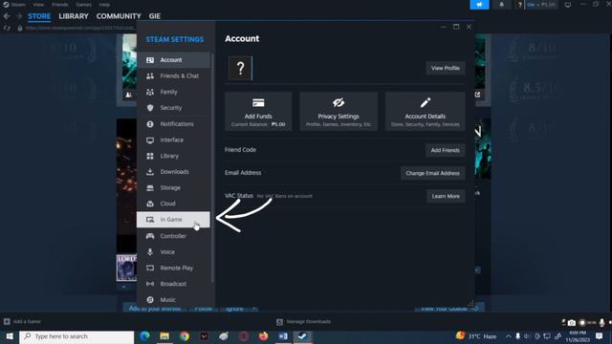612x344 pixels.
Task: Click the Broadcast signal icon
Action: tap(150, 284)
